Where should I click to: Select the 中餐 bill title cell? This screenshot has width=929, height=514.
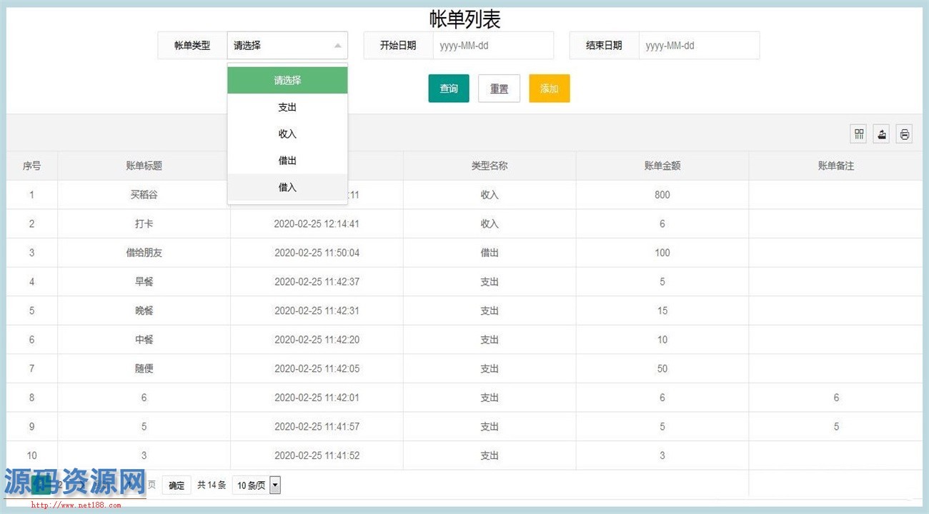(144, 340)
